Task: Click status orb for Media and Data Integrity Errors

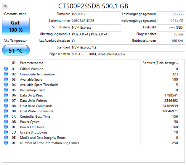Action: click(6, 137)
